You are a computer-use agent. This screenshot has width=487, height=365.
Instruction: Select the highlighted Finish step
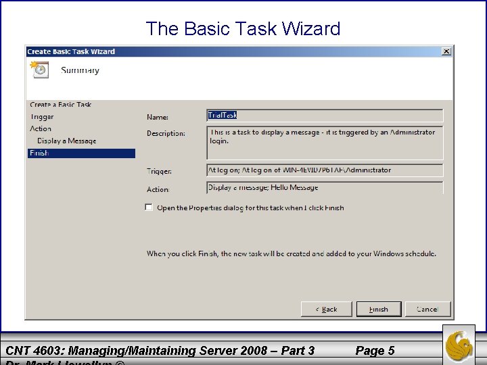pos(81,153)
